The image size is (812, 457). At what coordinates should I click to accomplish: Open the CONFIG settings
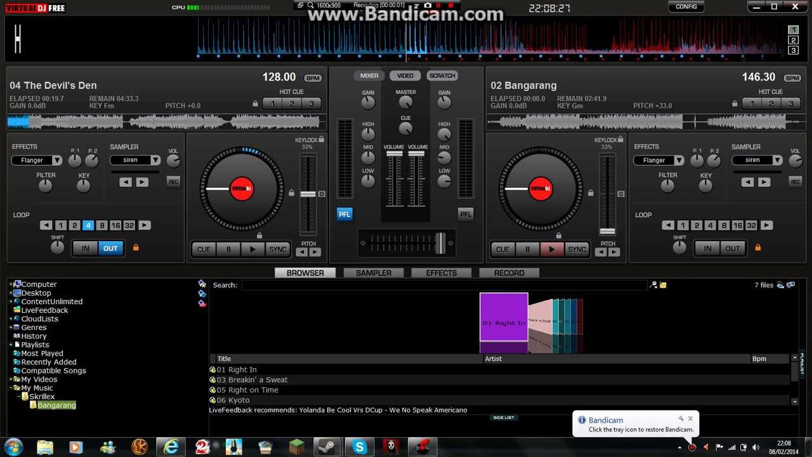[686, 7]
